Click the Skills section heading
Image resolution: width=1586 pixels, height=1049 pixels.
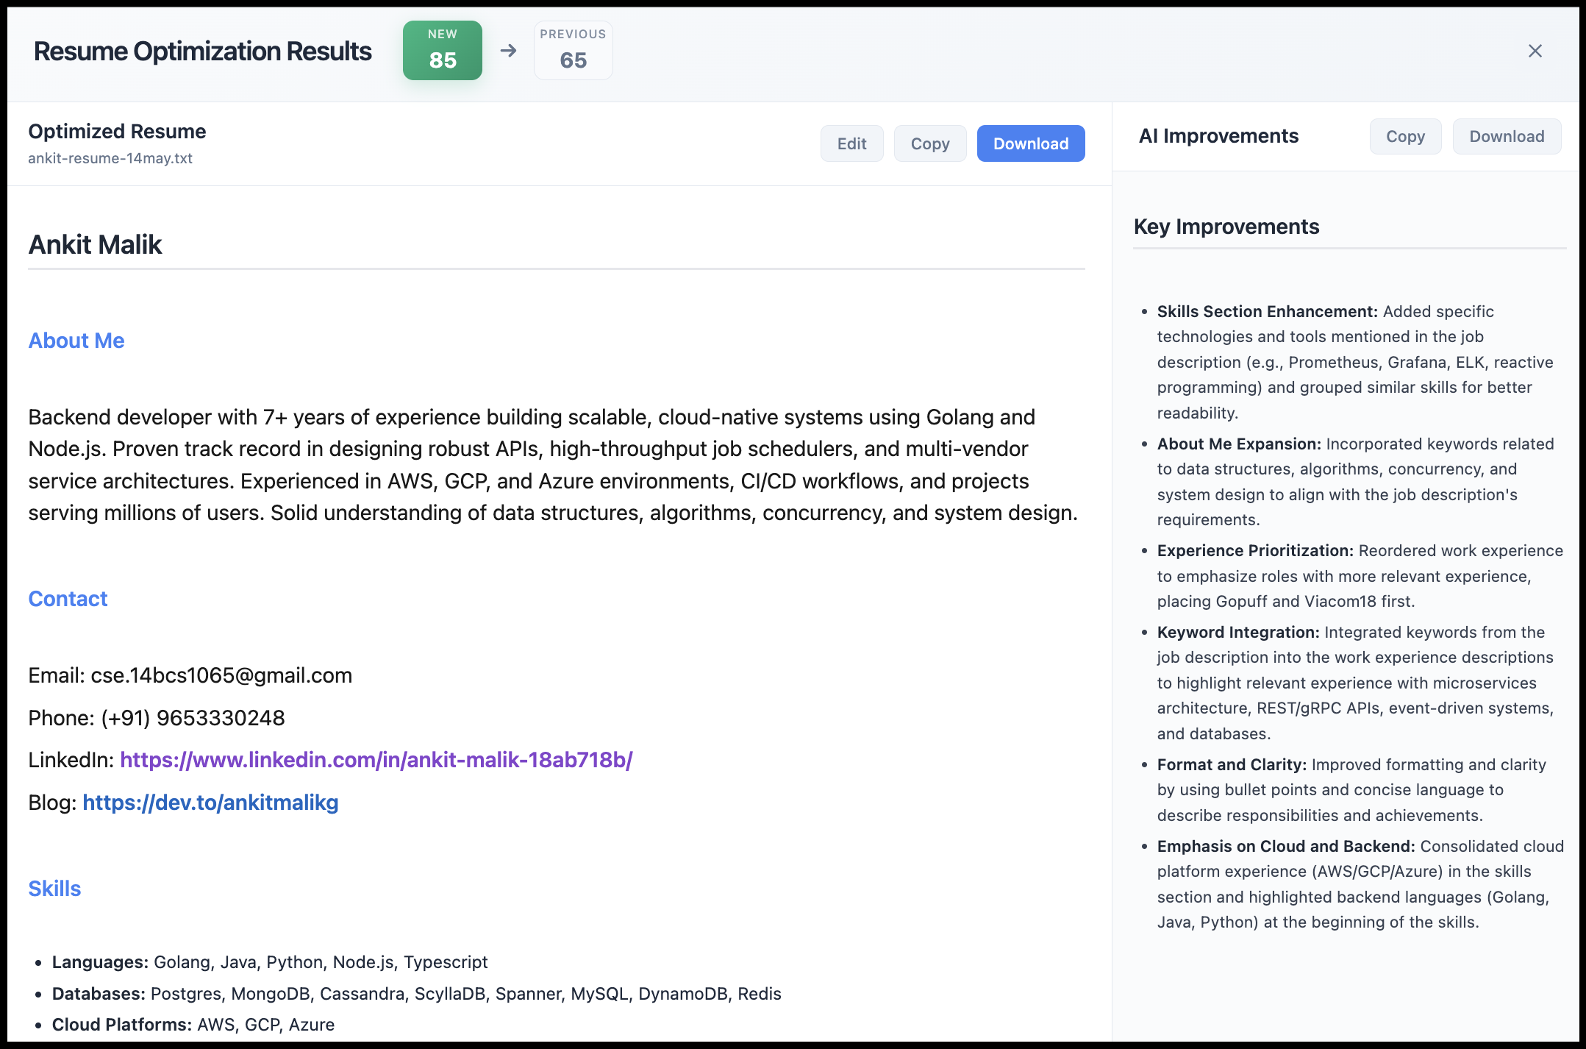coord(54,889)
